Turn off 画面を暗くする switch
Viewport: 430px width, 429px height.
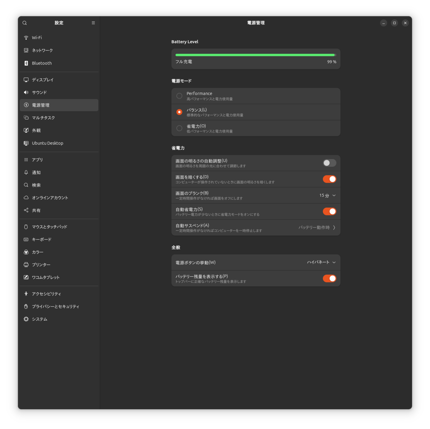[x=329, y=179]
